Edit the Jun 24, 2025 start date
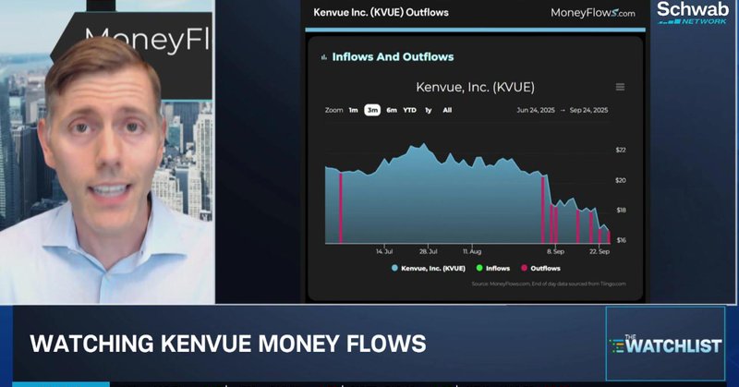The width and height of the screenshot is (739, 387). coord(536,110)
